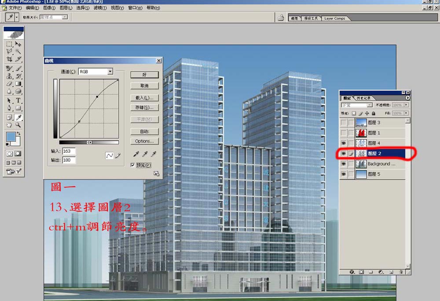This screenshot has width=440, height=301.
Task: Open the 文件(F) menu
Action: tap(15, 8)
